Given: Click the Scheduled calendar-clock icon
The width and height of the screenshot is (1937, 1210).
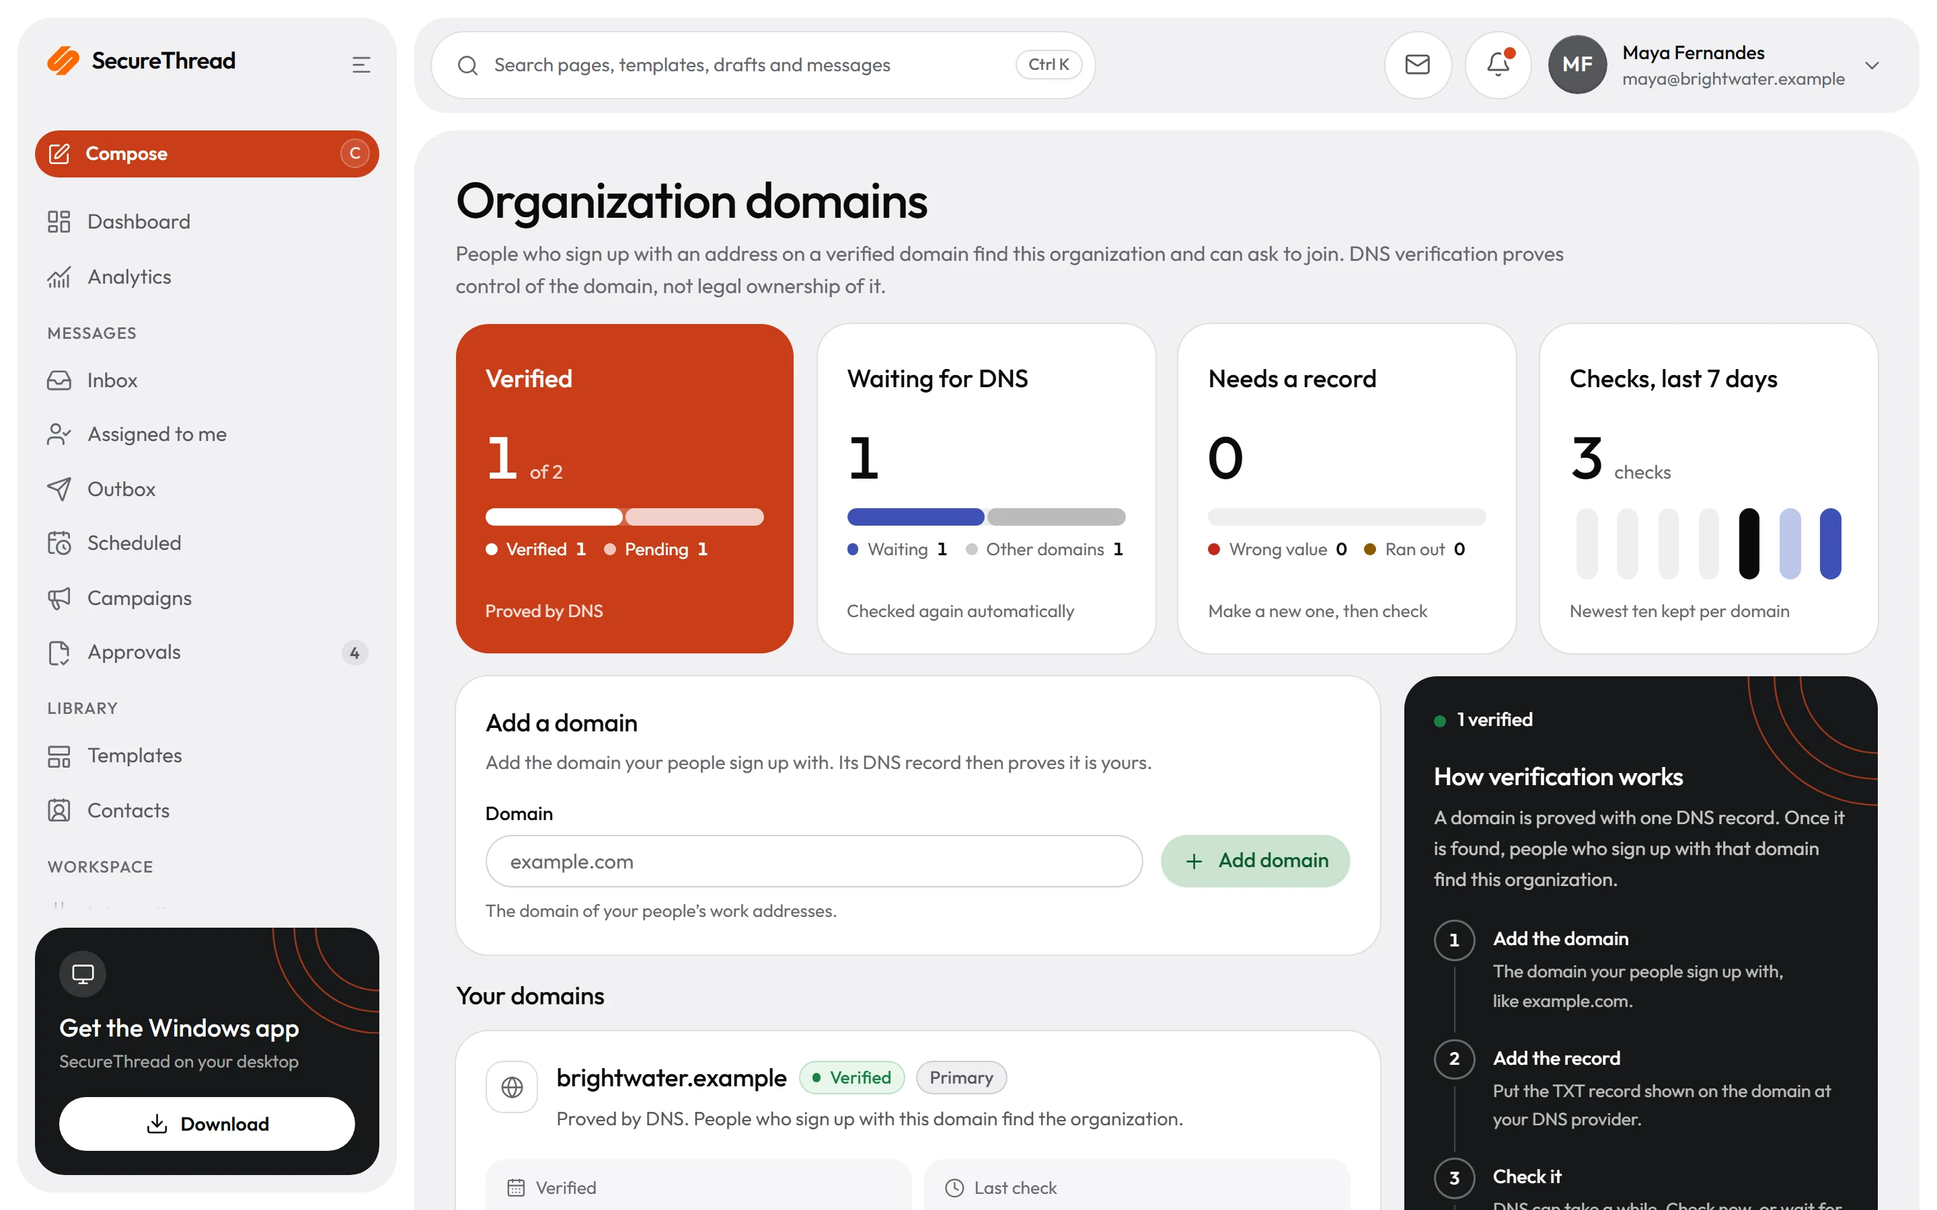Looking at the screenshot, I should coord(59,543).
